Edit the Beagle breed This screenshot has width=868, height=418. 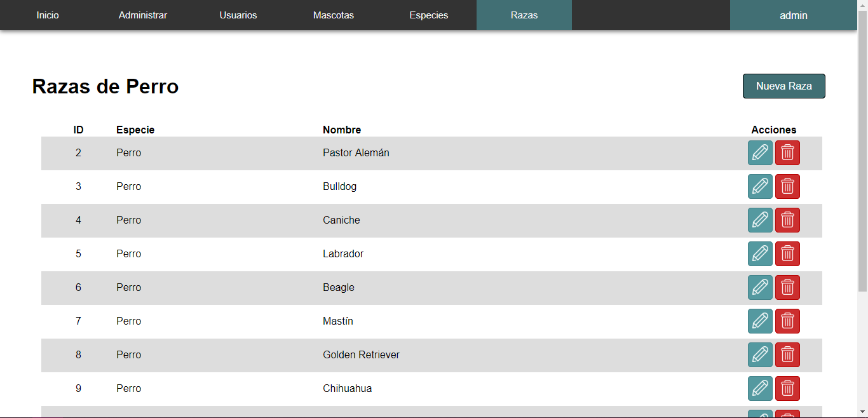(x=760, y=287)
